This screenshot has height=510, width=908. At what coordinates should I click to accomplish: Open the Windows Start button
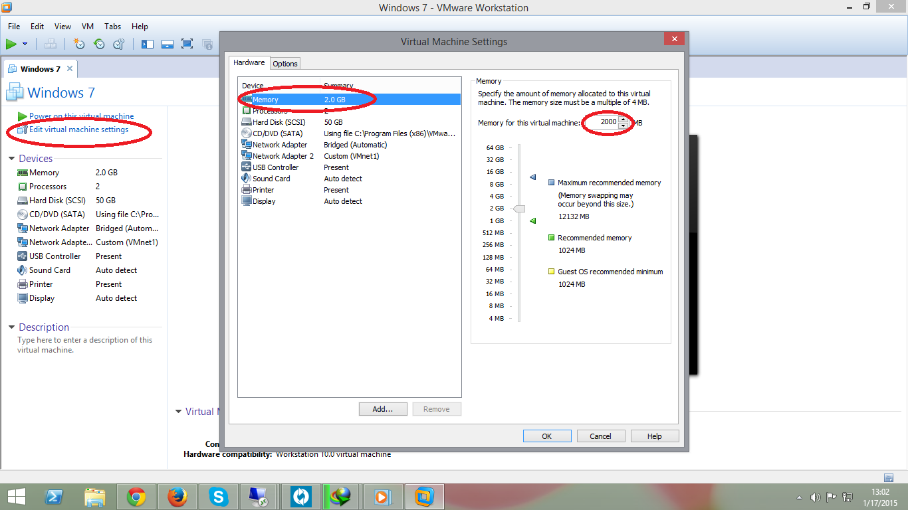16,497
